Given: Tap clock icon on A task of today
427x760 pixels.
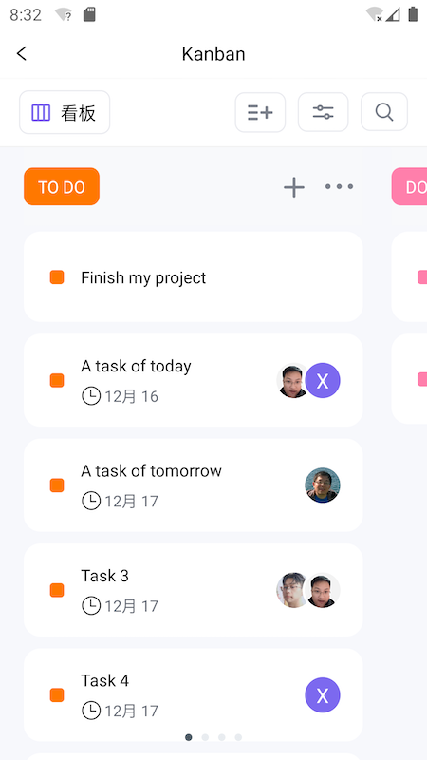Looking at the screenshot, I should pos(91,396).
